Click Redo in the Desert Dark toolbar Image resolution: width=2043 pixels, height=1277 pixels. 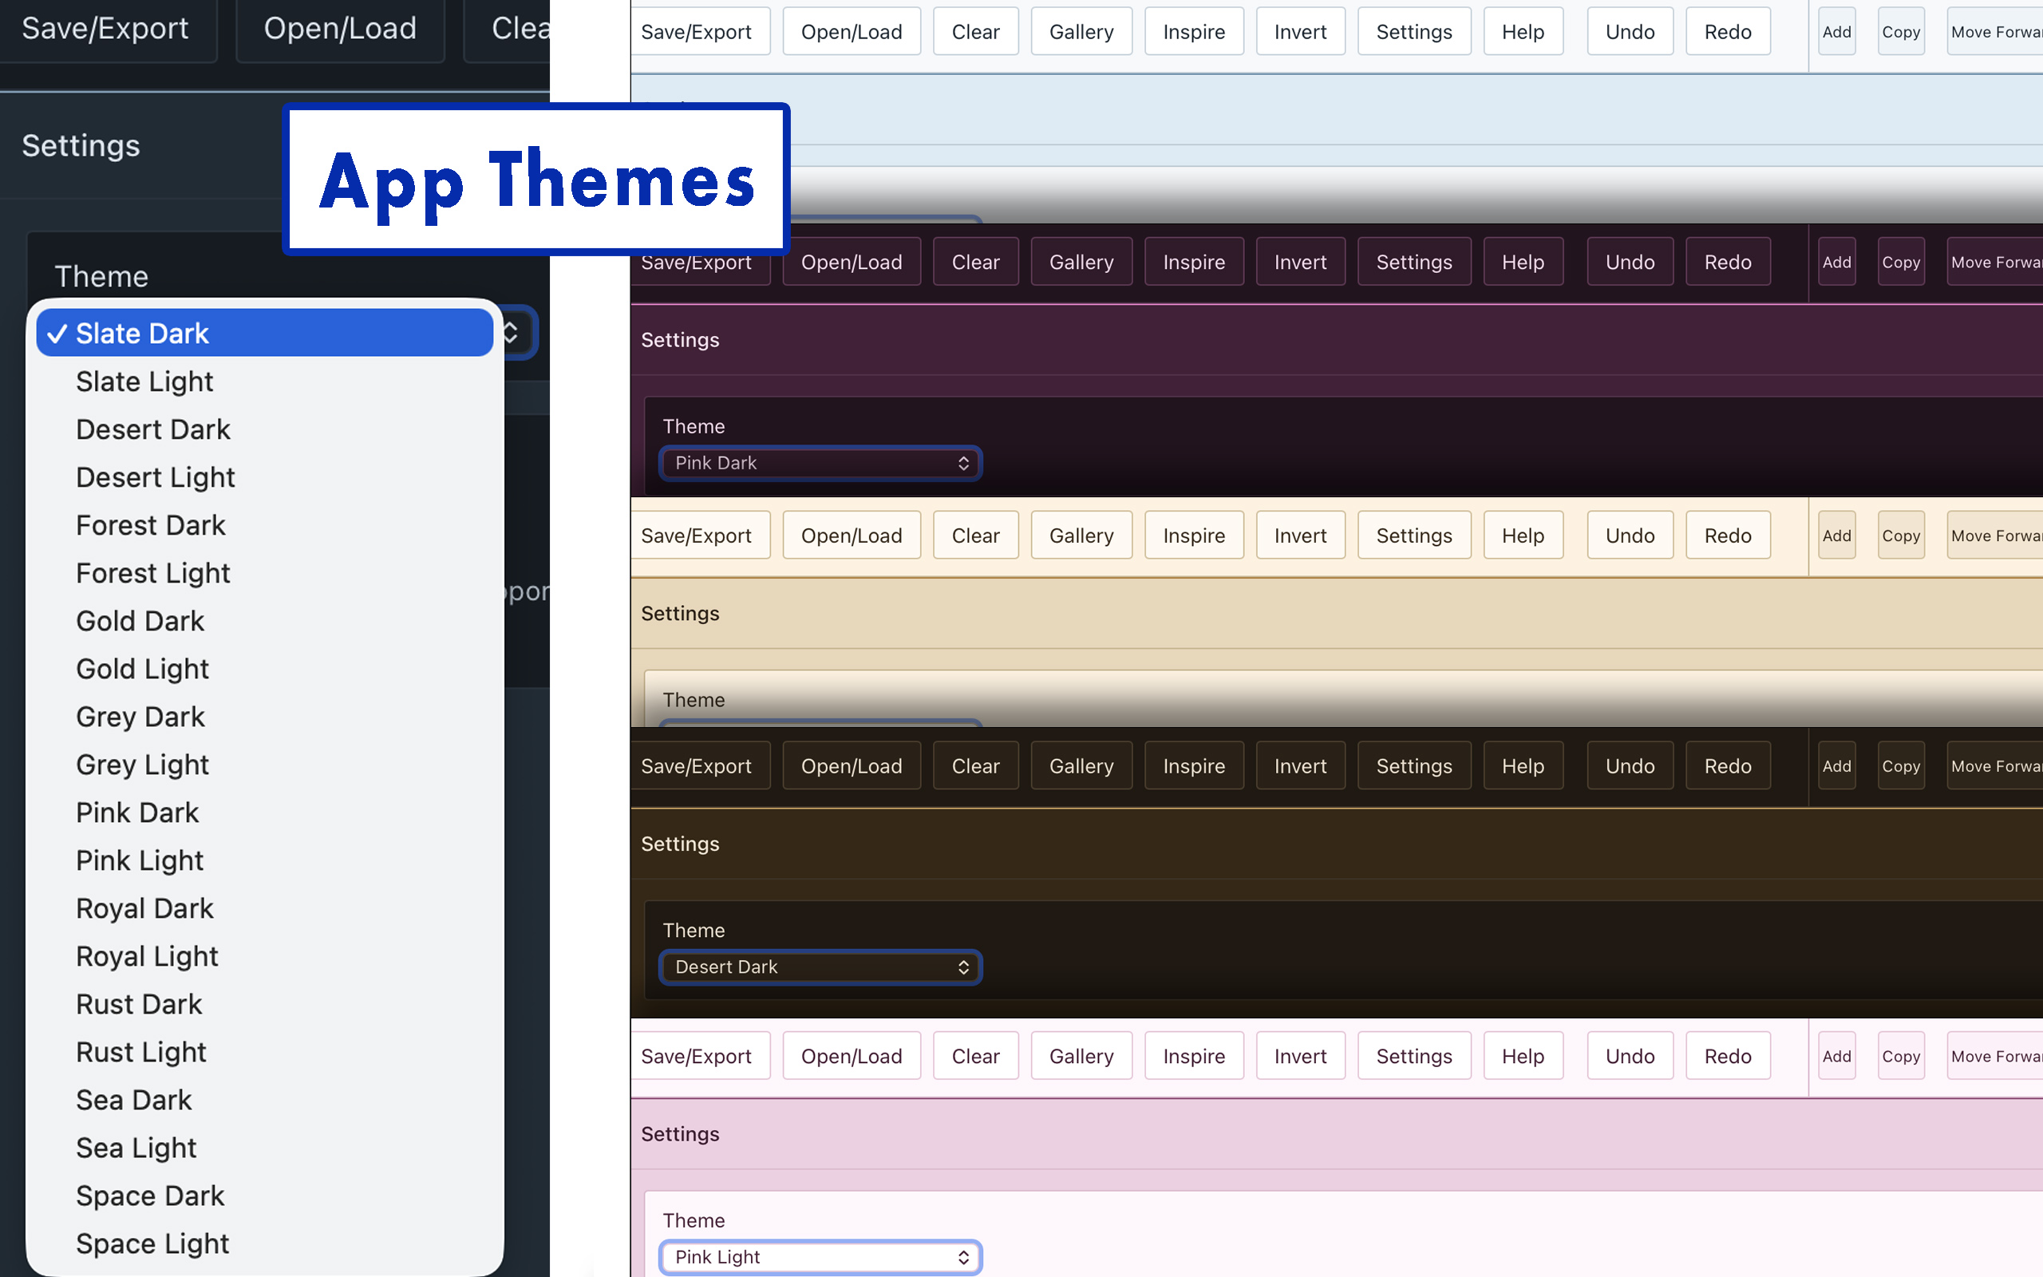pos(1727,766)
